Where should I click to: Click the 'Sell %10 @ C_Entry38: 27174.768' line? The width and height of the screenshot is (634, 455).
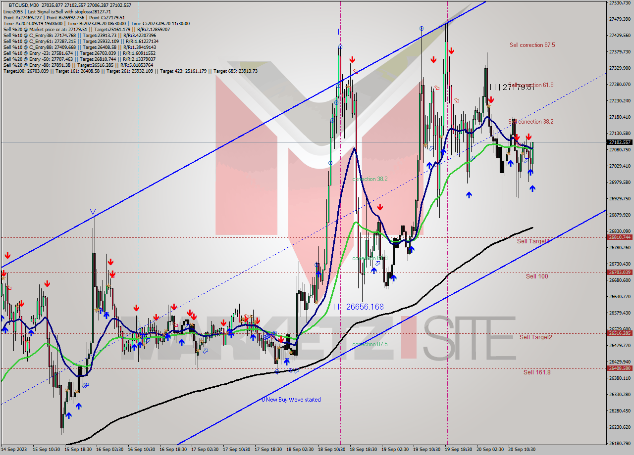79,35
